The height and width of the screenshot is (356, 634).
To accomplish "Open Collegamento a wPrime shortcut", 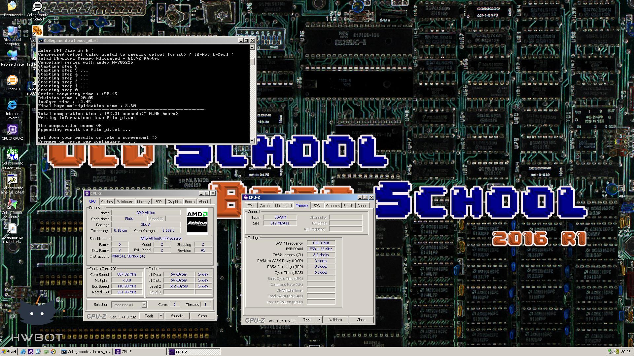I will 13,209.
